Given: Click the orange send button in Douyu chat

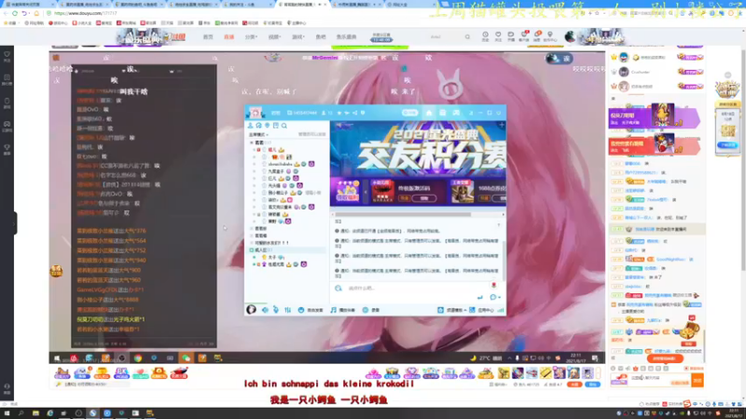Looking at the screenshot, I should point(697,380).
